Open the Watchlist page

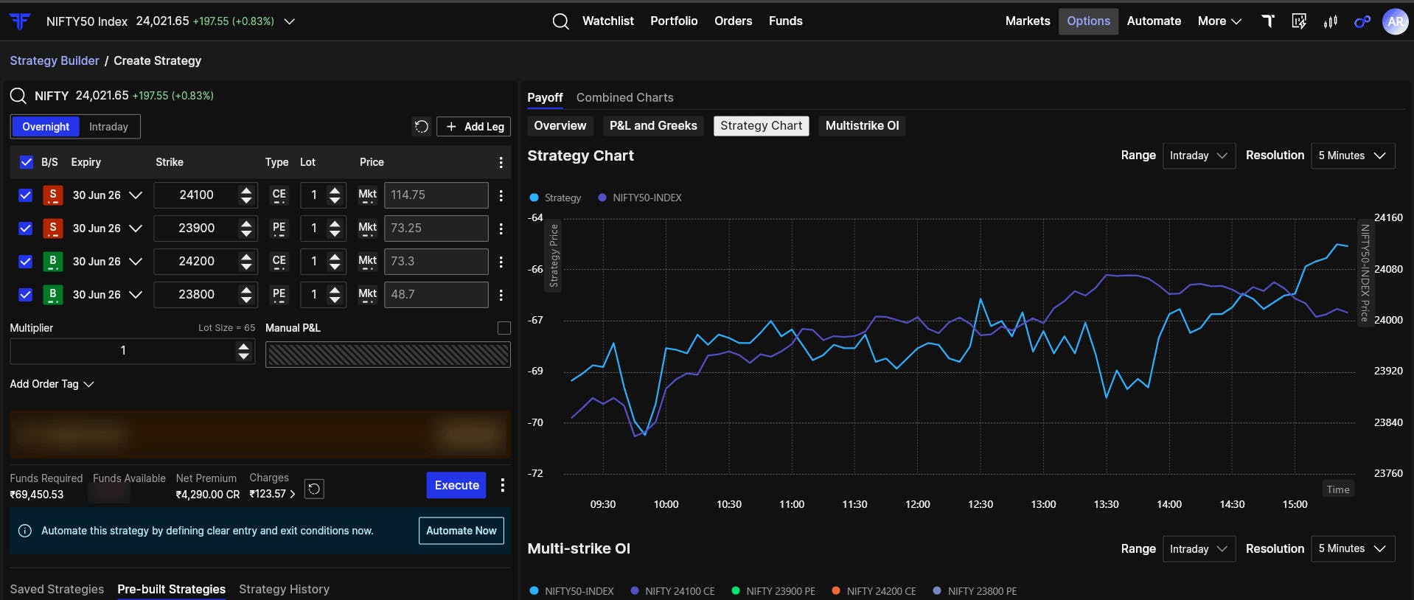point(608,21)
